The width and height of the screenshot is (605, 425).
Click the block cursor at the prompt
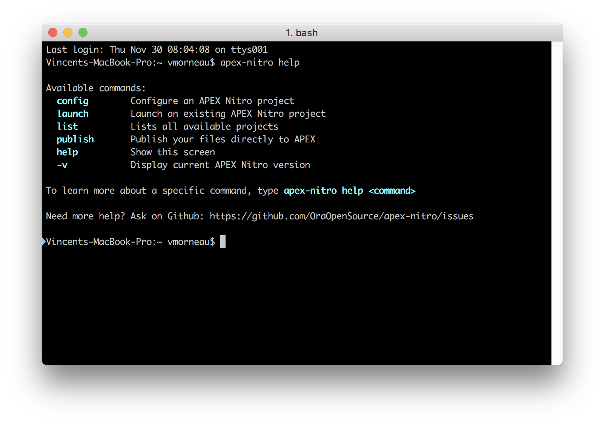point(223,242)
